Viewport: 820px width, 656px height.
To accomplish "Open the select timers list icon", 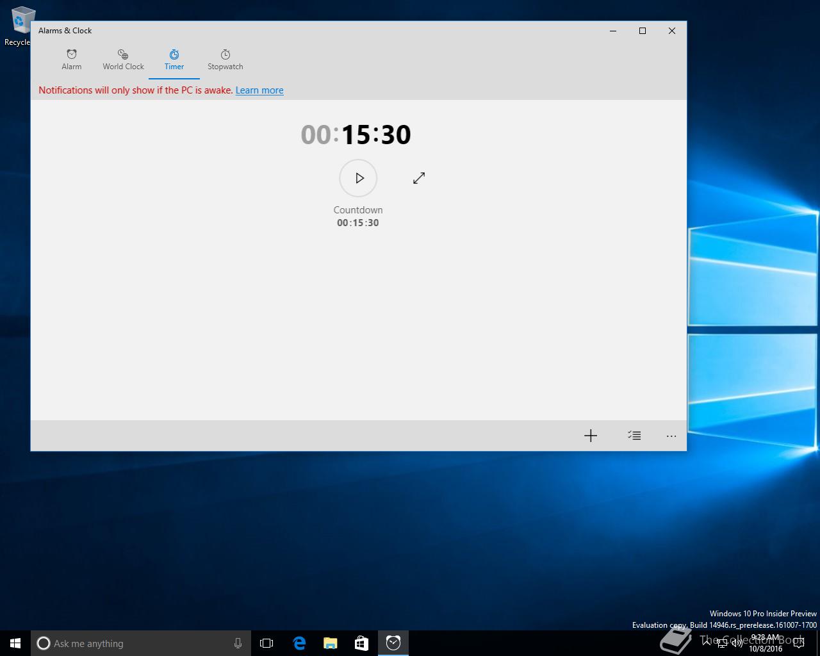I will (634, 436).
